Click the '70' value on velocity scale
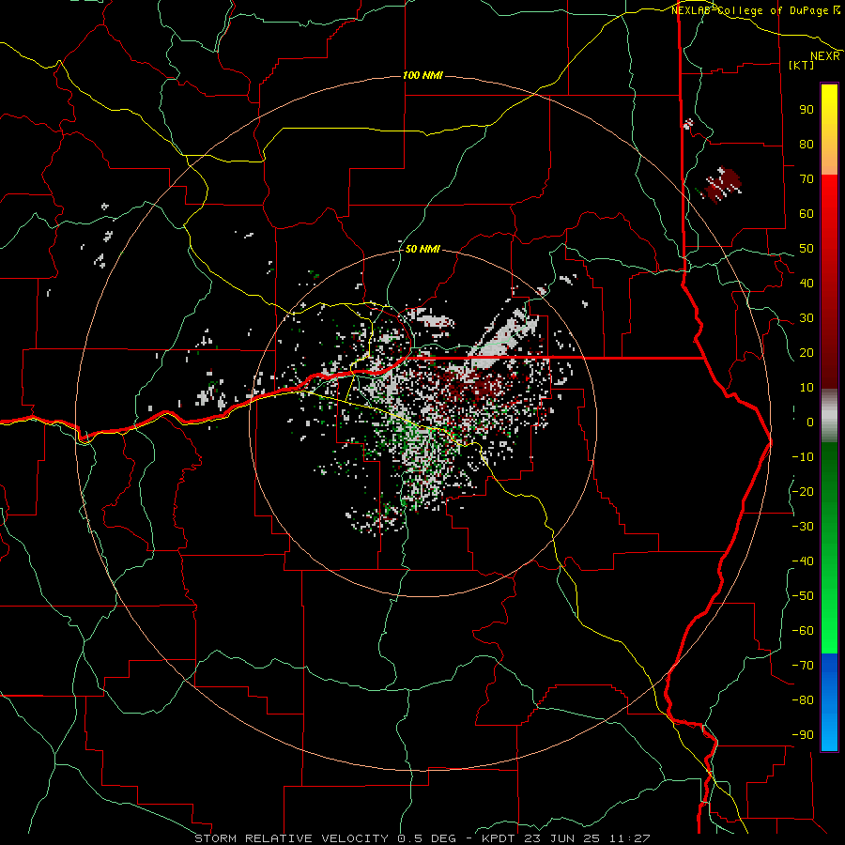Viewport: 845px width, 845px height. coord(807,179)
